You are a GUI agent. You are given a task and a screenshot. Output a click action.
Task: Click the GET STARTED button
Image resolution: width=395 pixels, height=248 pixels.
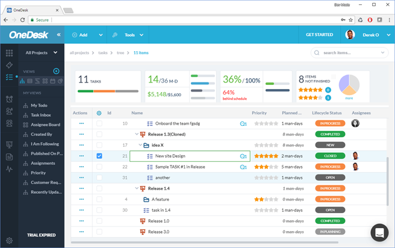coord(319,35)
